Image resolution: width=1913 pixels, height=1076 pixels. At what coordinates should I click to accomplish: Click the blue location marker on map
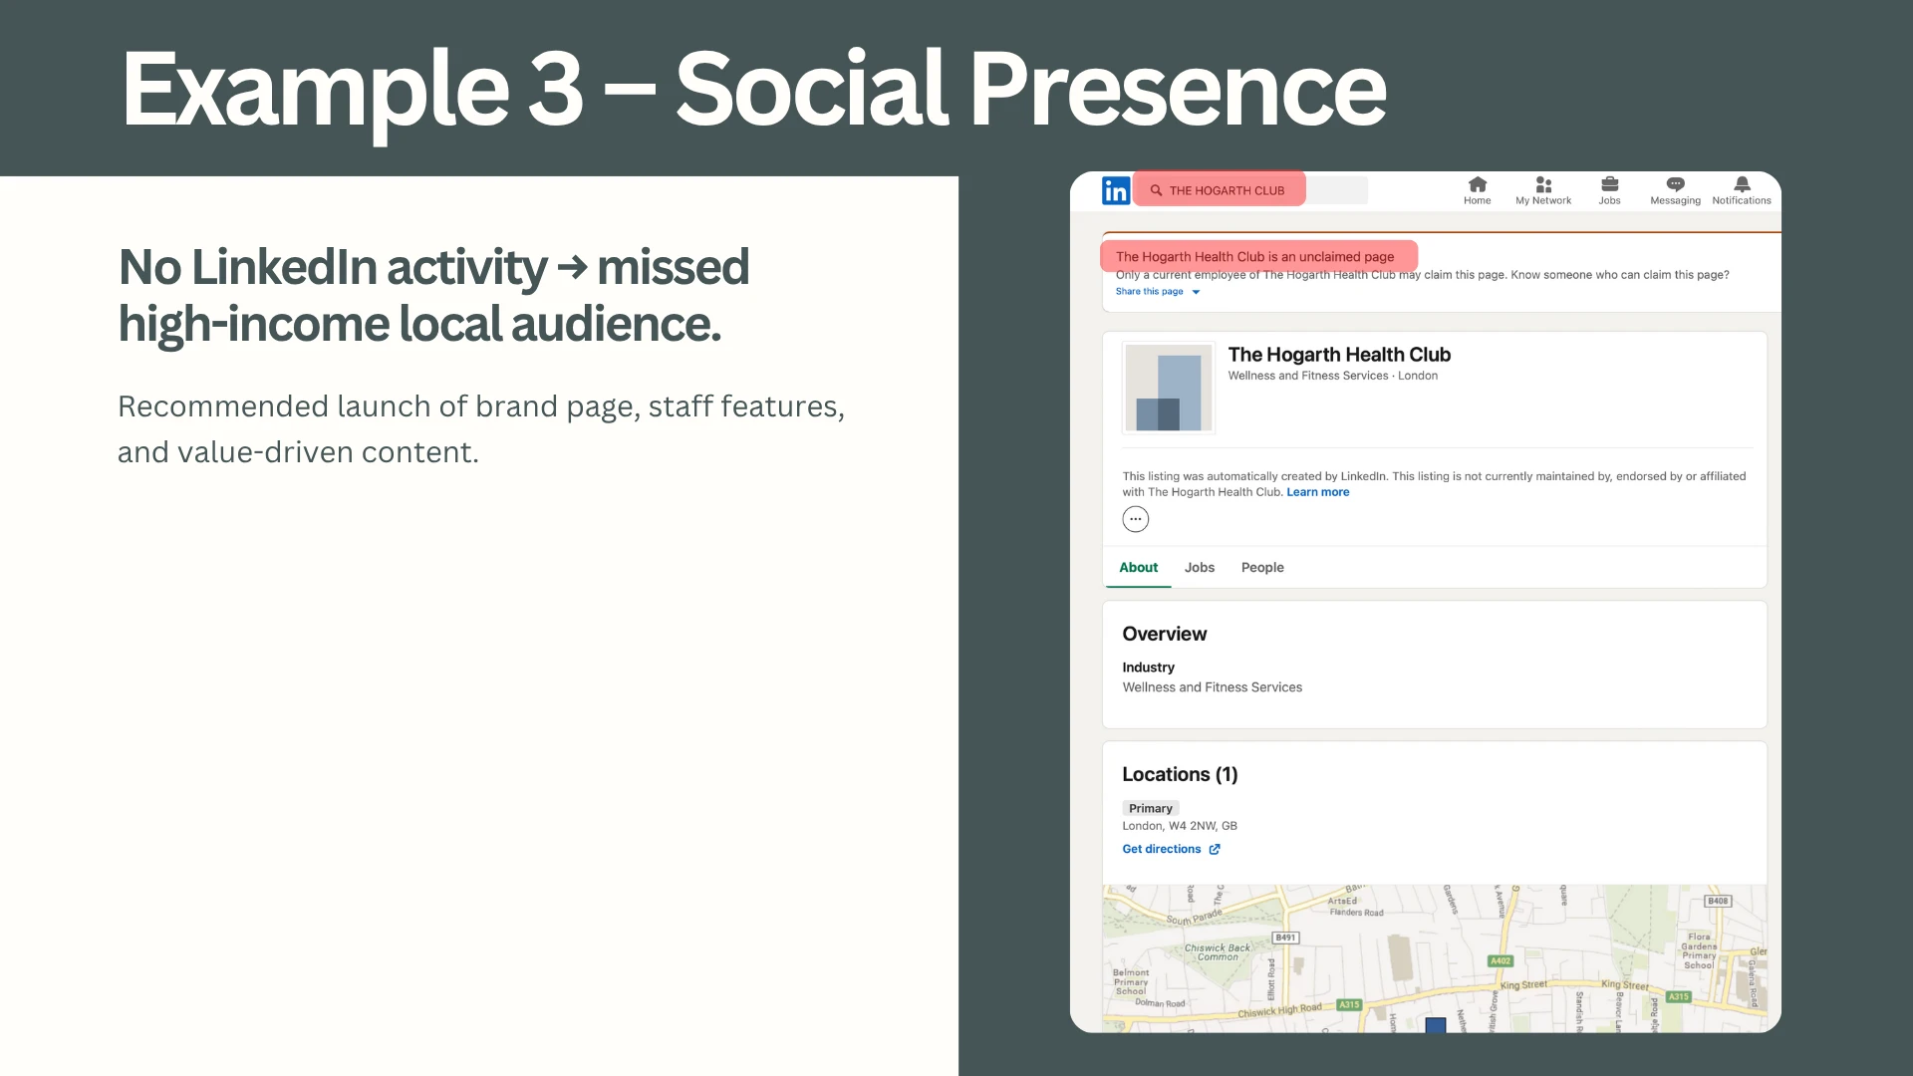click(x=1435, y=1025)
